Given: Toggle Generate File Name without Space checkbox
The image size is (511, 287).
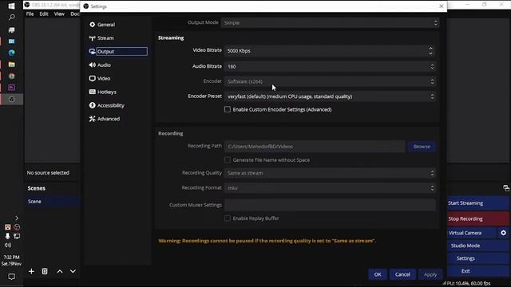Looking at the screenshot, I should 228,159.
